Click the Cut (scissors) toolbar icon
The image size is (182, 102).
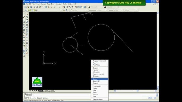(43, 7)
